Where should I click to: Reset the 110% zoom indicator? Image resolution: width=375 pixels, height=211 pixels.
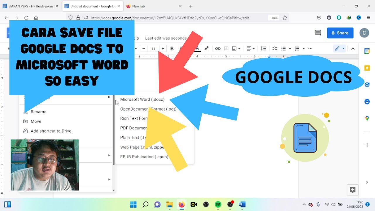(x=273, y=18)
